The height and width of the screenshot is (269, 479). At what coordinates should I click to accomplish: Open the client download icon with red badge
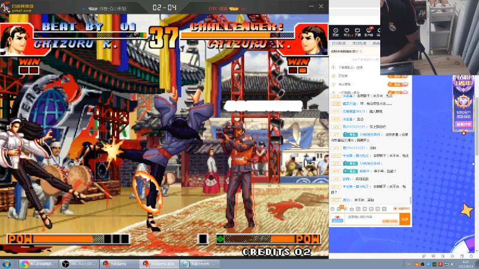pyautogui.click(x=369, y=32)
